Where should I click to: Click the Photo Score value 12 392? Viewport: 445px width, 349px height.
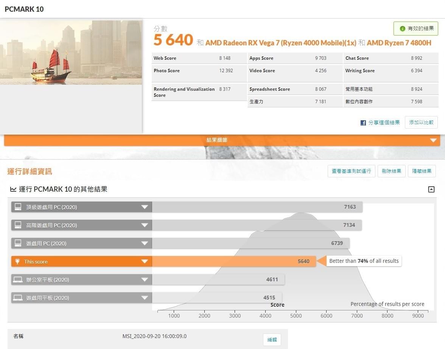pos(226,71)
